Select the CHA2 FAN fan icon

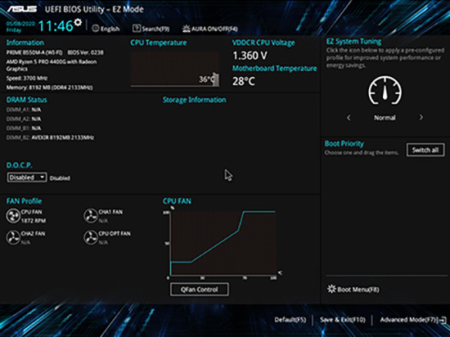(13, 238)
